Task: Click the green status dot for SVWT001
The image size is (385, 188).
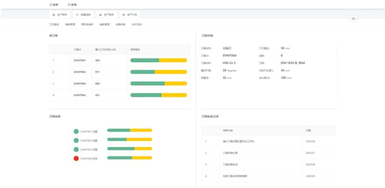Action: coord(76,132)
